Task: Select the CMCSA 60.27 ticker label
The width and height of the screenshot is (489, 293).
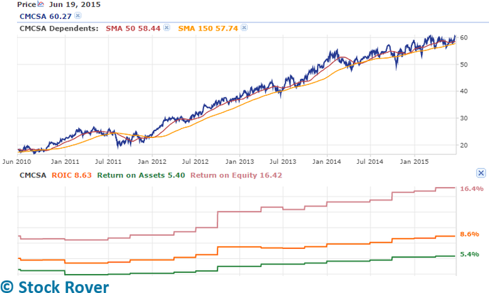Action: point(46,16)
